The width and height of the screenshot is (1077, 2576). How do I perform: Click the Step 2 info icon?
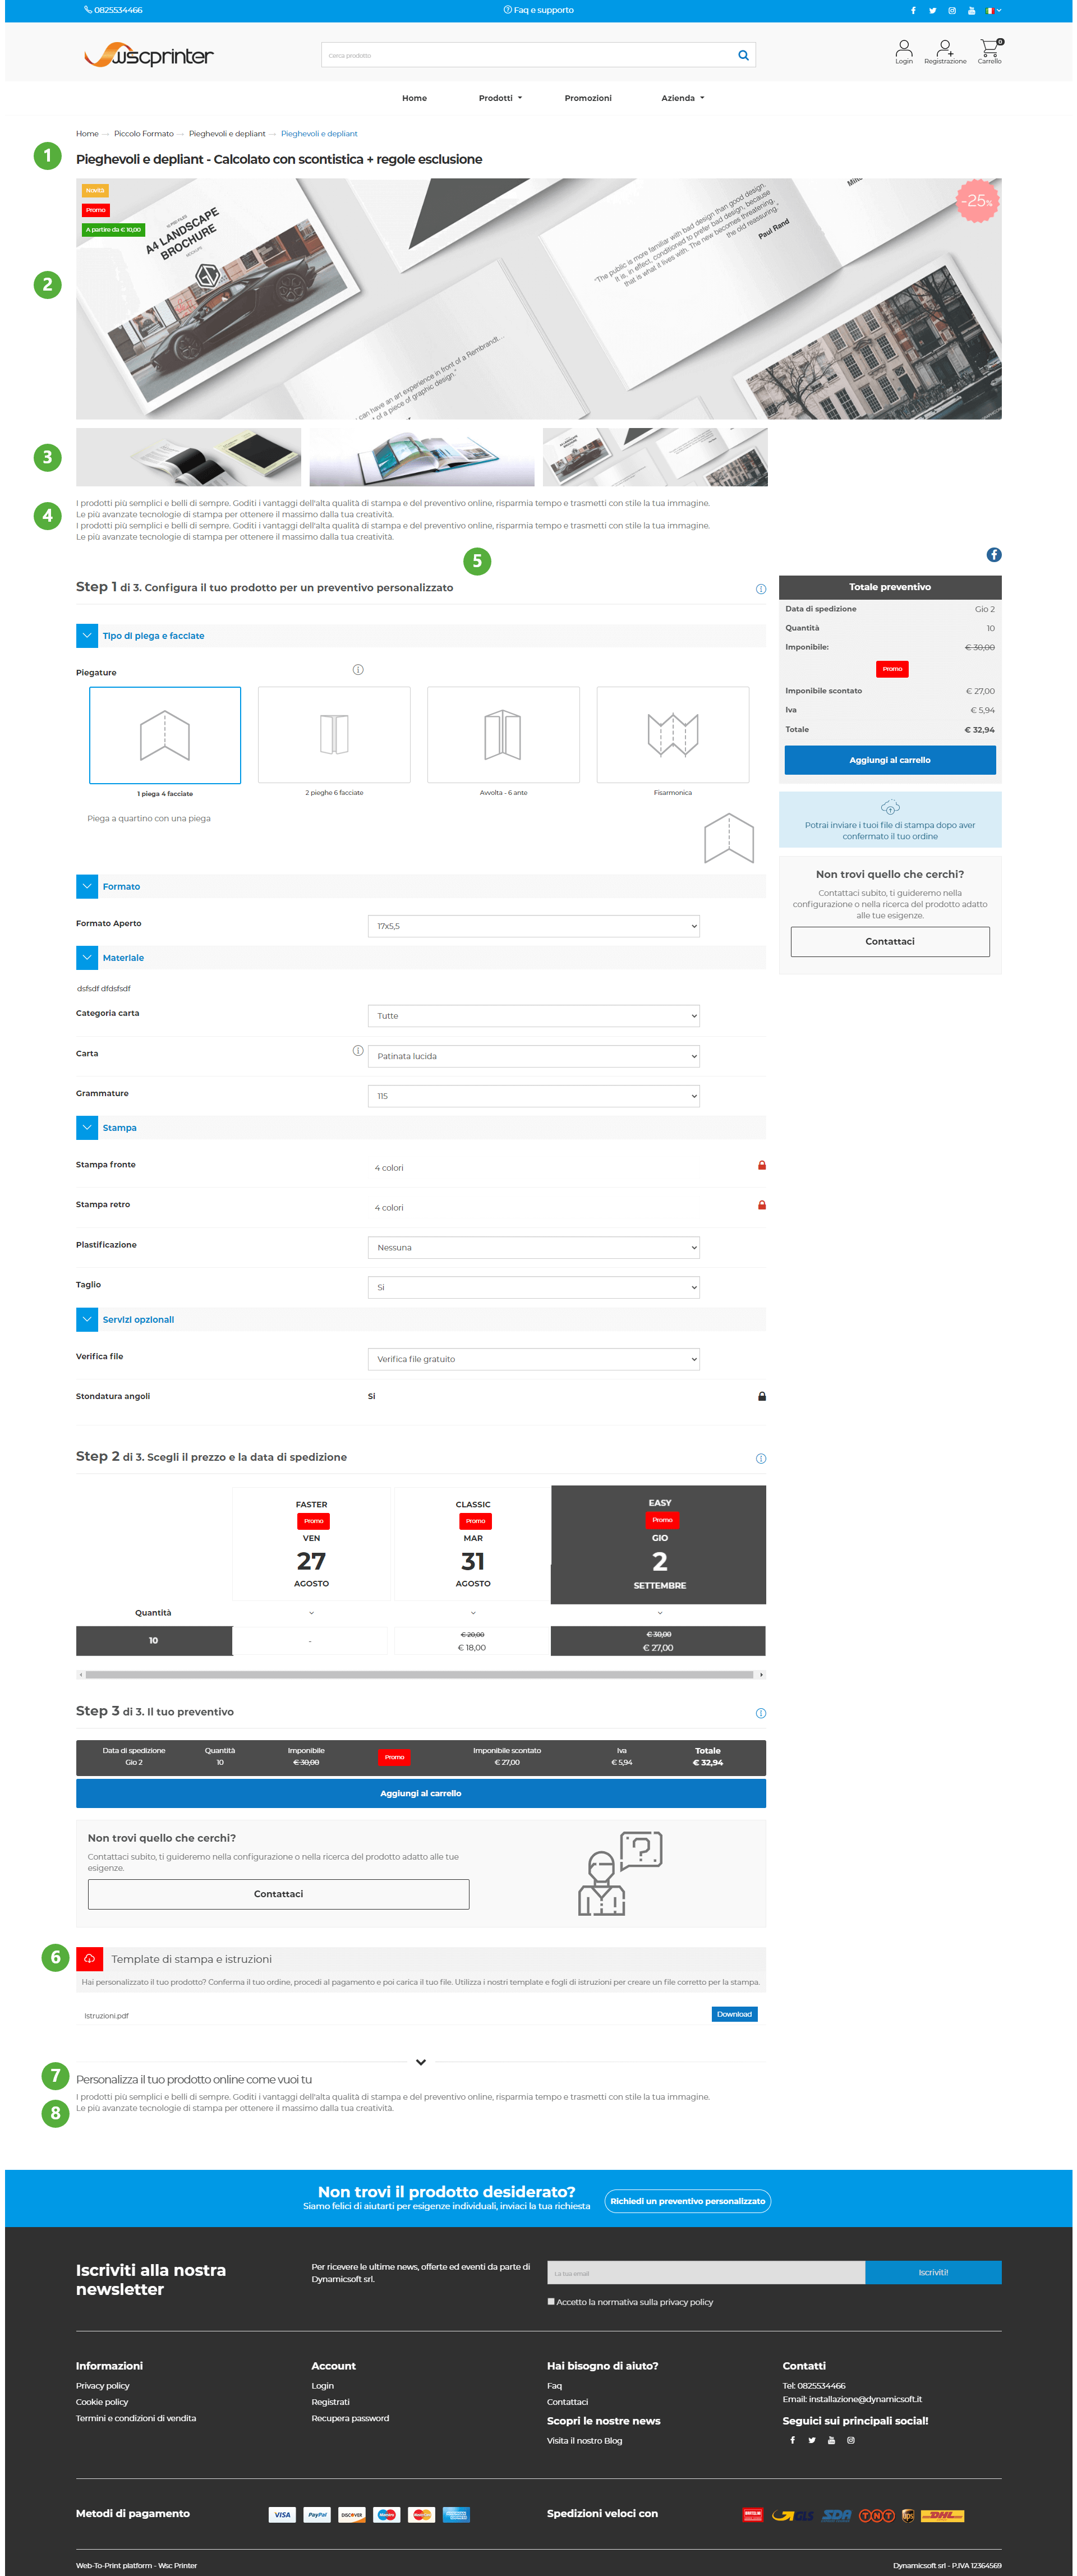coord(760,1459)
